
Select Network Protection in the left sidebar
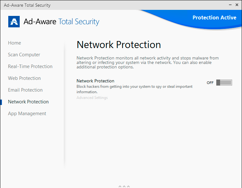[x=28, y=102]
